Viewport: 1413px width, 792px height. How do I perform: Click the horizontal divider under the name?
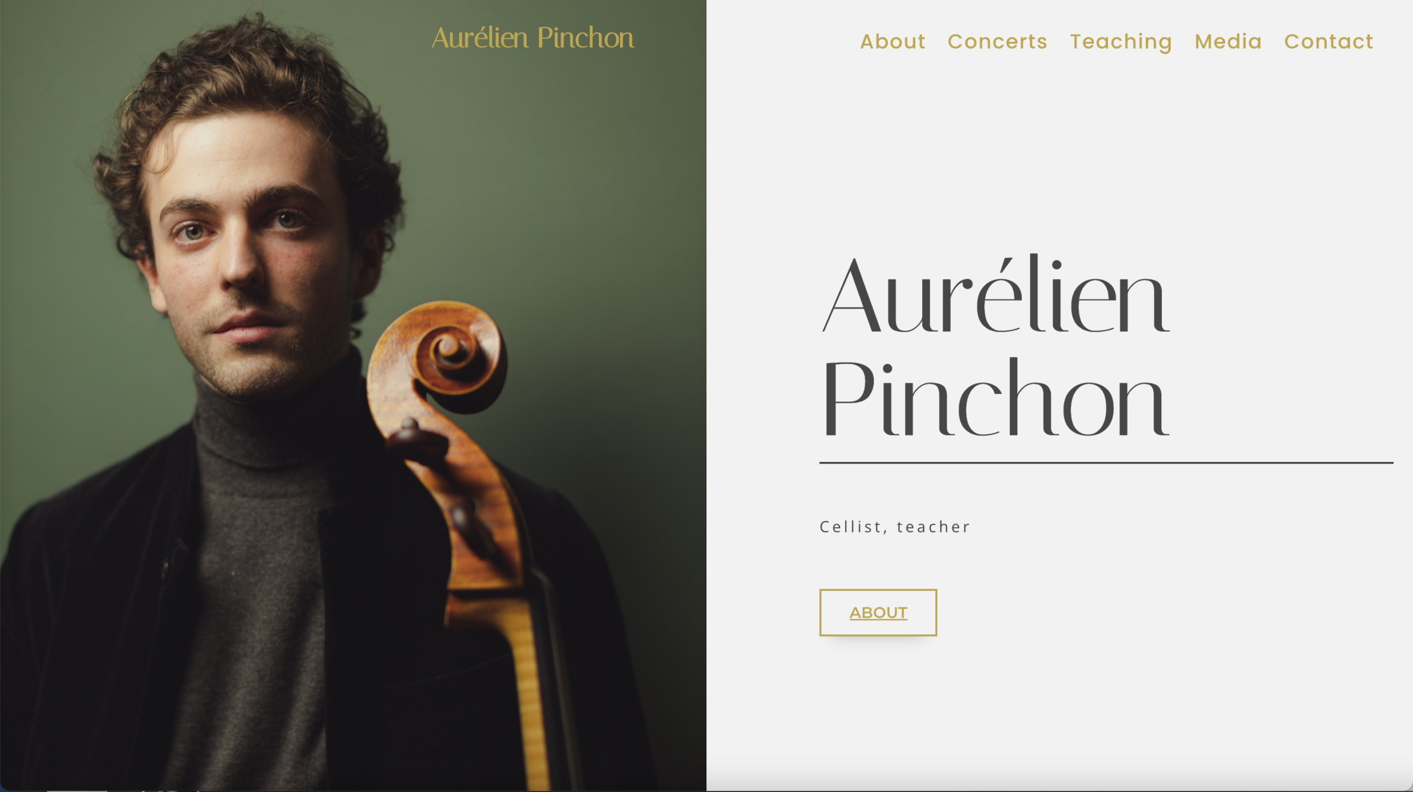pyautogui.click(x=1106, y=463)
